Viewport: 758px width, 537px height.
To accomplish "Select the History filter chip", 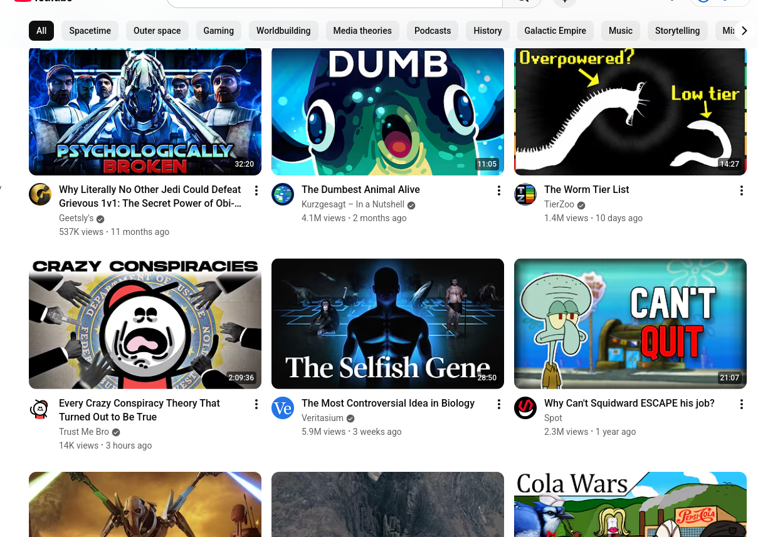I will (488, 31).
